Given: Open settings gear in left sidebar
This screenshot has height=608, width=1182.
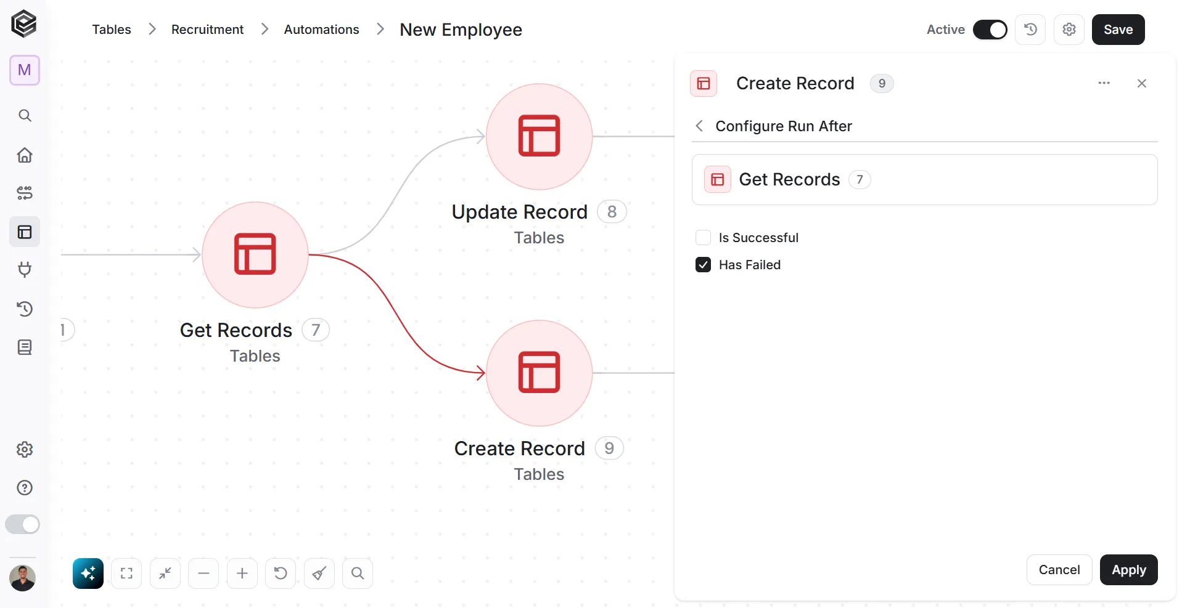Looking at the screenshot, I should tap(25, 450).
